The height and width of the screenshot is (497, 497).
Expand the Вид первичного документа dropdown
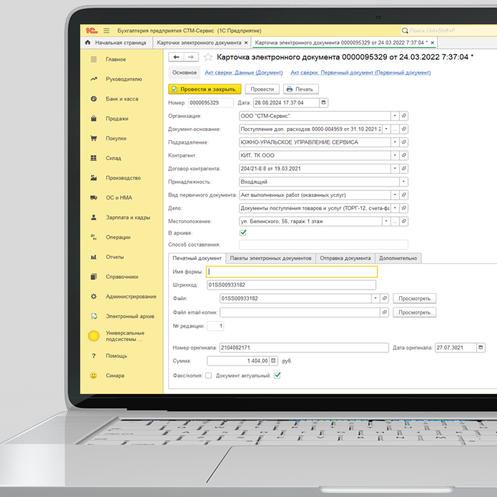pos(395,195)
